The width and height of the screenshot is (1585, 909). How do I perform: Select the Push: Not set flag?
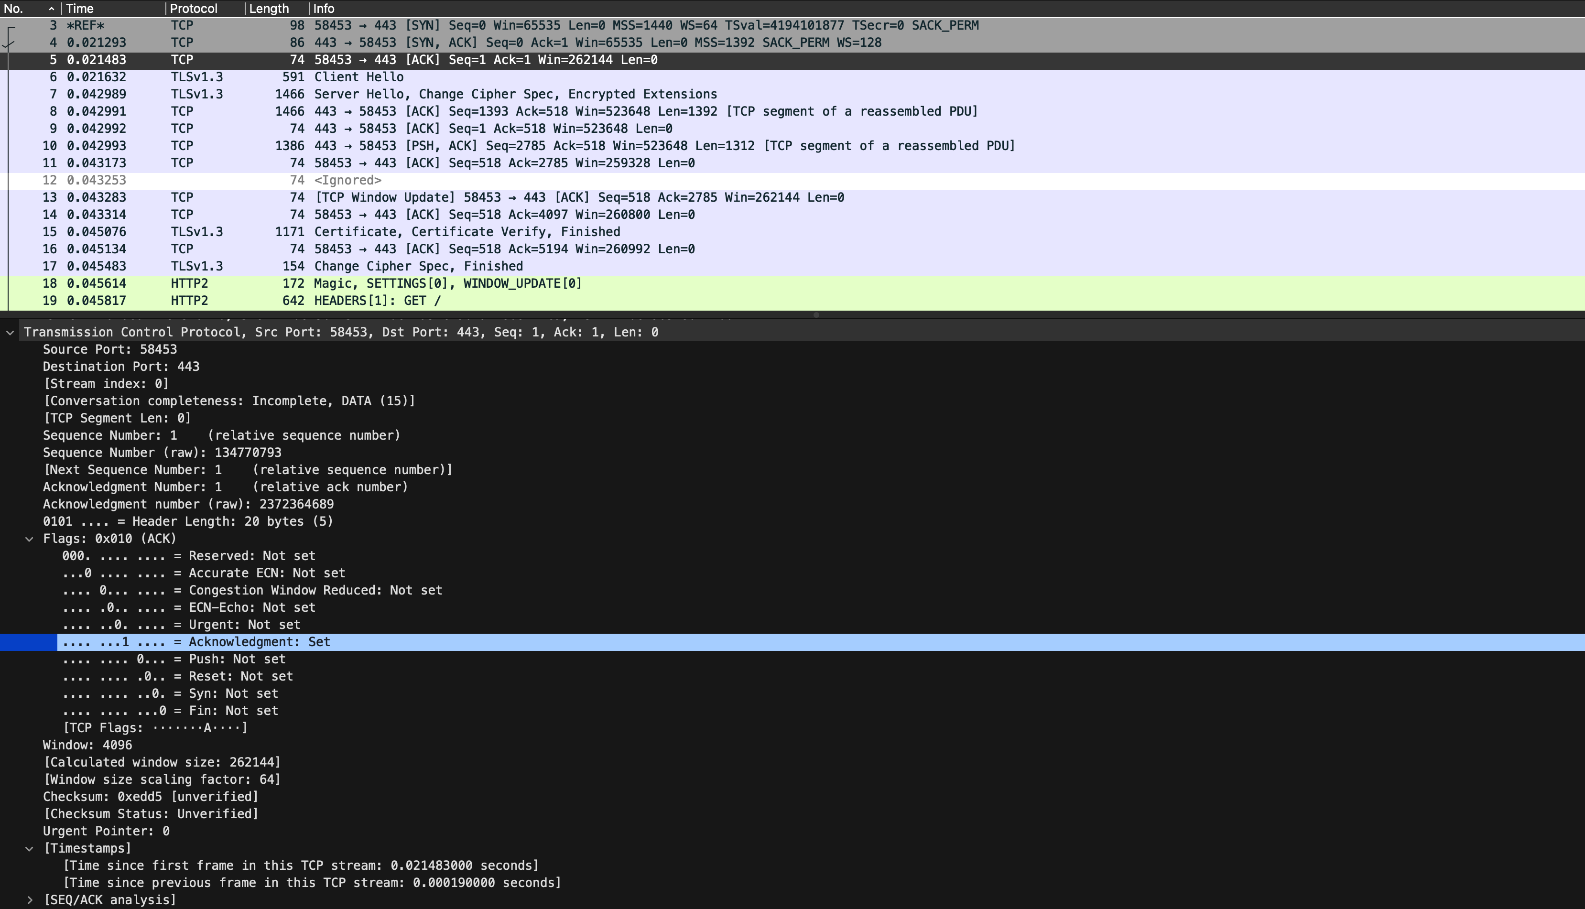pyautogui.click(x=174, y=659)
